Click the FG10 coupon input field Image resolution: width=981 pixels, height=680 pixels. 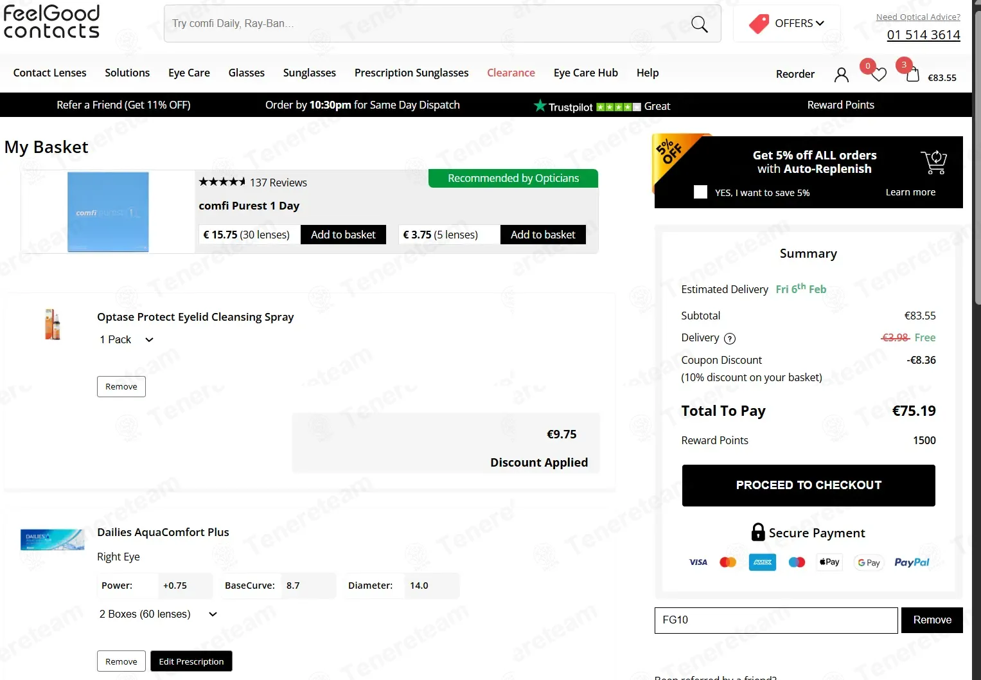(x=776, y=620)
